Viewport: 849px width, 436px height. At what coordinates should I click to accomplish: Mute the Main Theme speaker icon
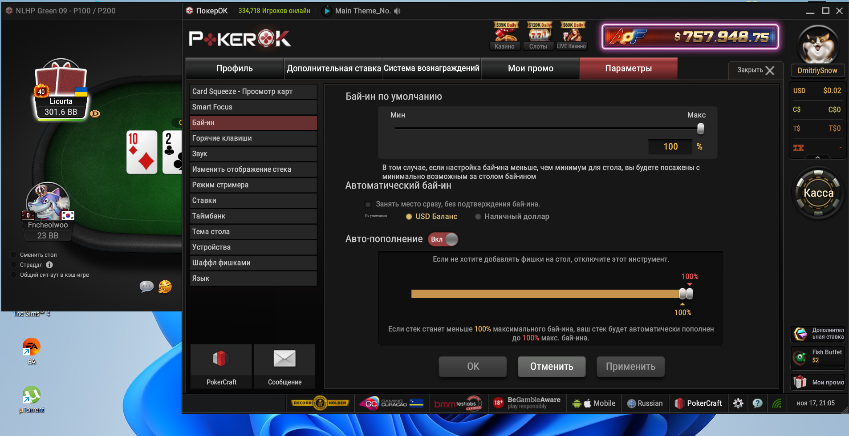397,11
